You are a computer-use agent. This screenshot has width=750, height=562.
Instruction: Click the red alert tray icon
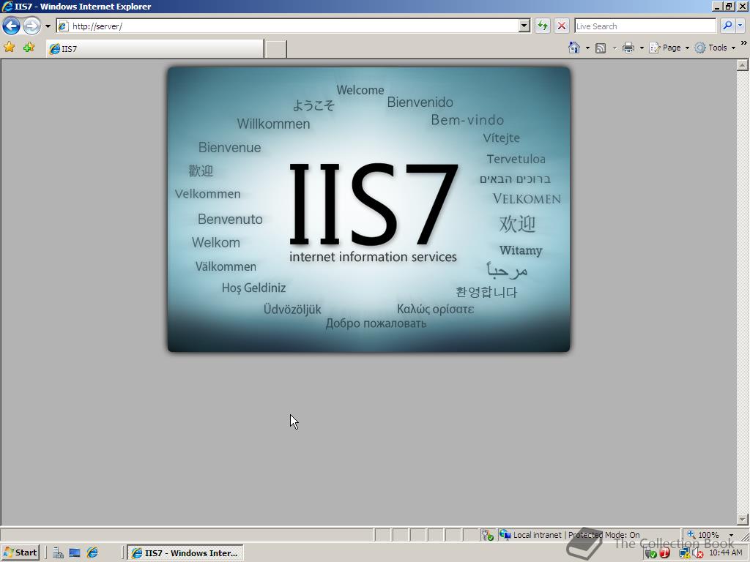tap(664, 553)
